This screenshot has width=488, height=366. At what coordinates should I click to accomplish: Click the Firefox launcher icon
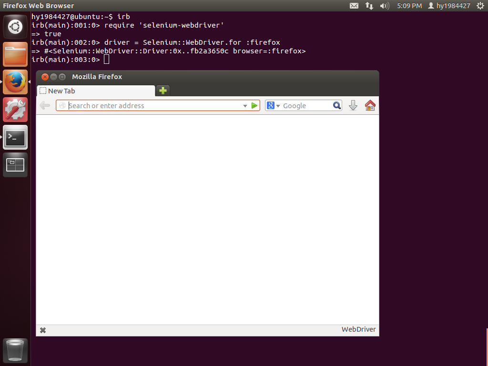tap(15, 82)
